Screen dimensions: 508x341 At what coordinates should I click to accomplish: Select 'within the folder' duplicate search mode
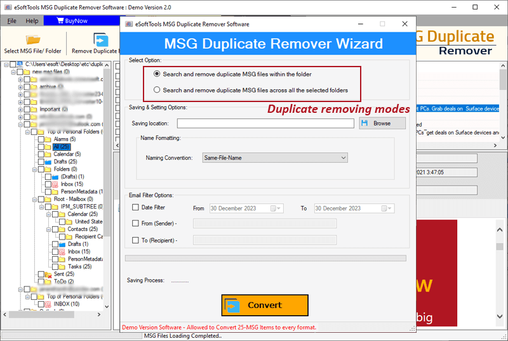pyautogui.click(x=157, y=74)
